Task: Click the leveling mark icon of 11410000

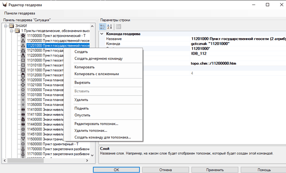Action: pyautogui.click(x=23, y=109)
